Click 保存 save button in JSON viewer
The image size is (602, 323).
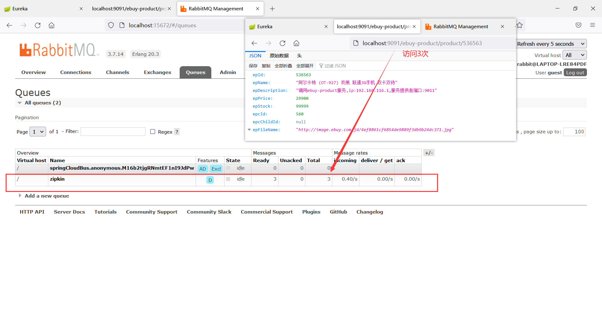pyautogui.click(x=253, y=66)
